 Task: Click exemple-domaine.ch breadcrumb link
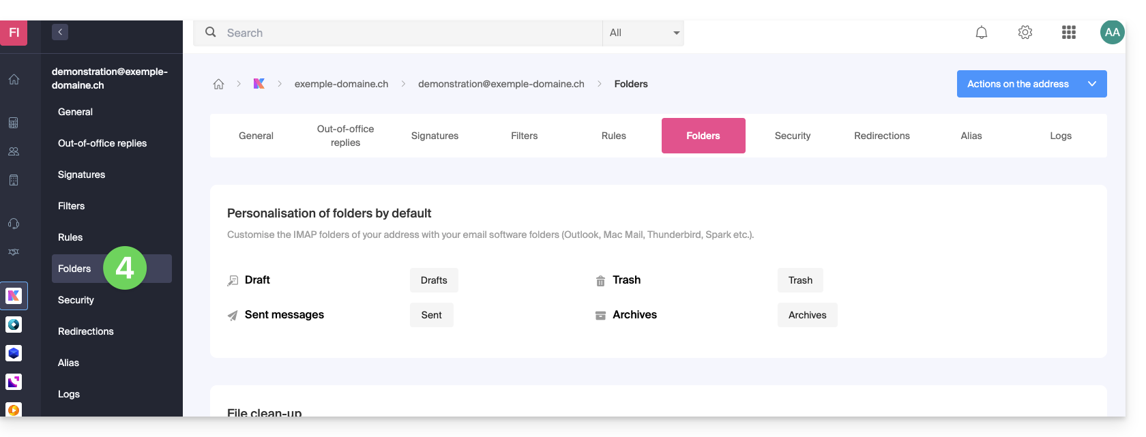tap(341, 84)
